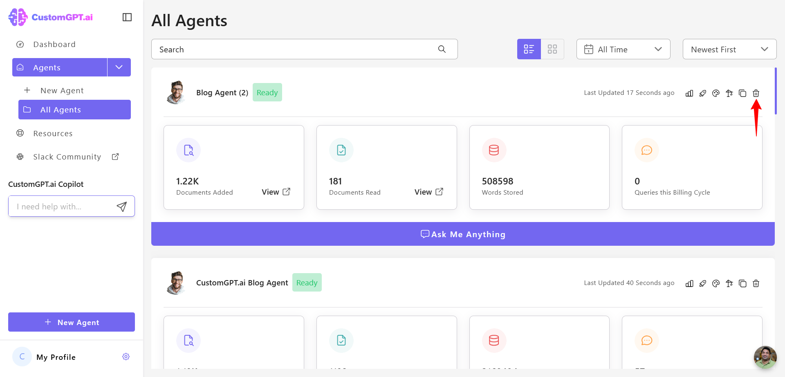The height and width of the screenshot is (377, 785).
Task: Open support chat avatar bubble
Action: (x=765, y=357)
